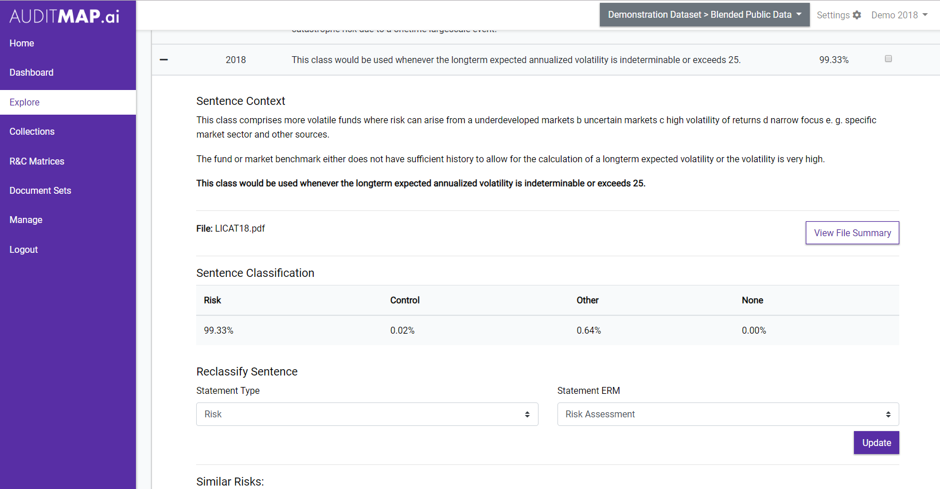Go to the Manage section
This screenshot has height=489, width=940.
[x=26, y=220]
